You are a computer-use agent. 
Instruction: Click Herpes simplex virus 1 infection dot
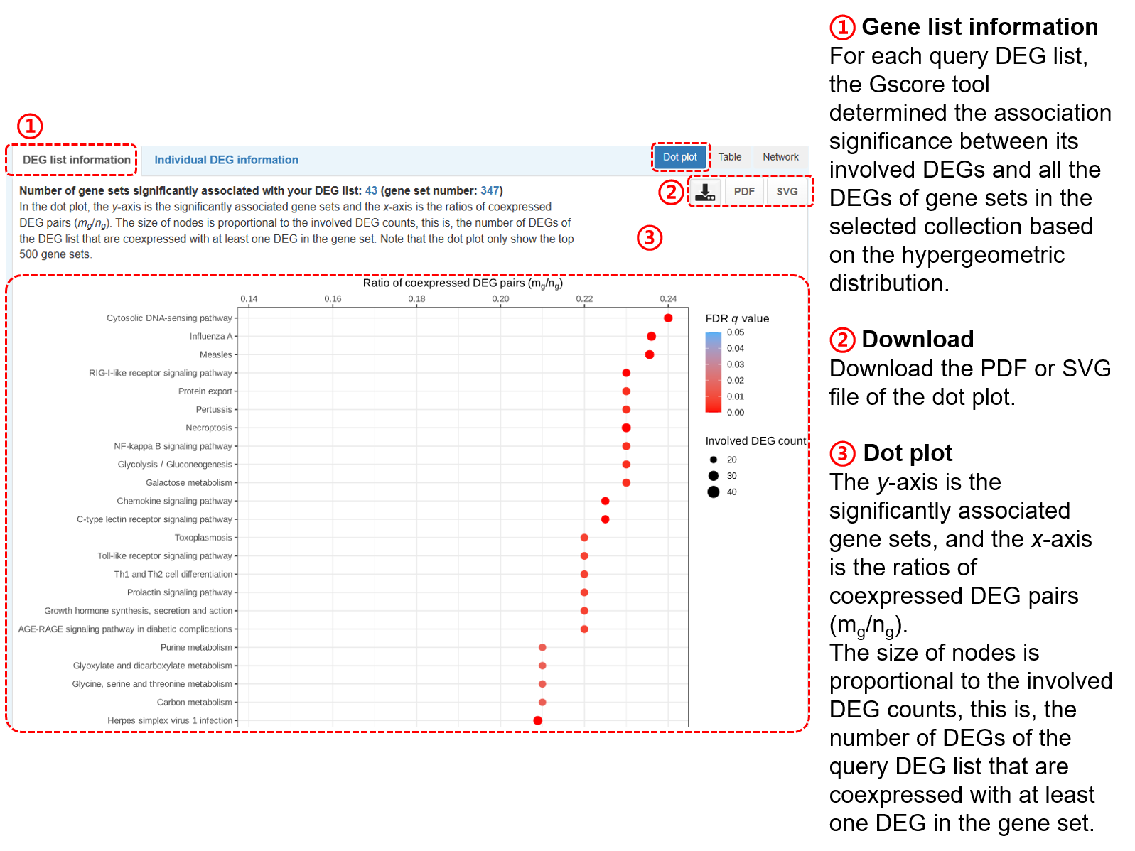538,720
